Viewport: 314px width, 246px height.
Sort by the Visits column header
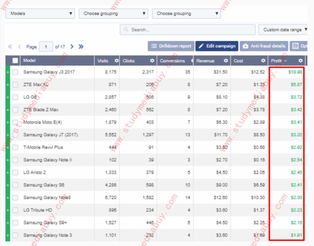[103, 61]
